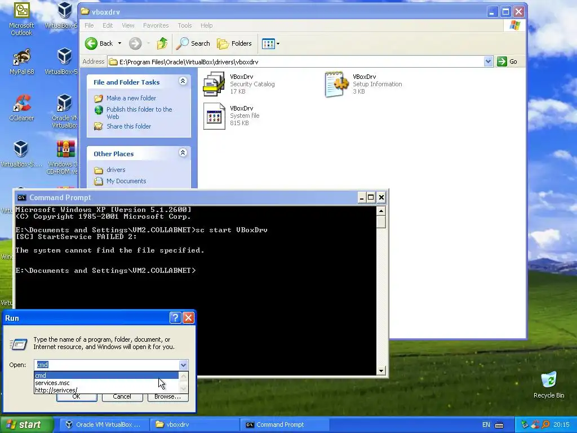
Task: Switch to Command Prompt taskbar button
Action: pyautogui.click(x=285, y=425)
